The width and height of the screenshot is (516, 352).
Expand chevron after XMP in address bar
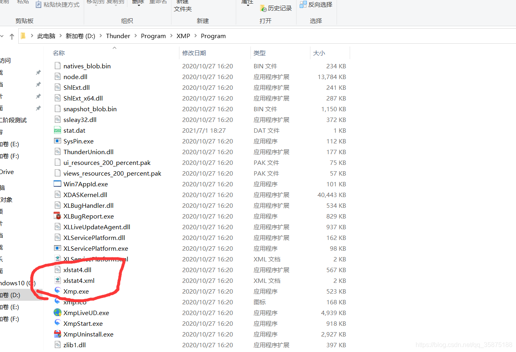pos(195,36)
